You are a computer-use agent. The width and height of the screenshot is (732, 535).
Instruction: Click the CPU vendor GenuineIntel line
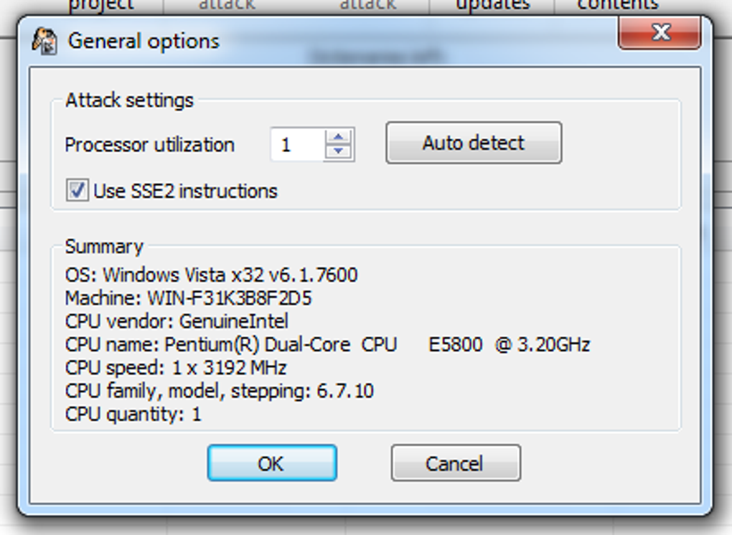coord(177,321)
